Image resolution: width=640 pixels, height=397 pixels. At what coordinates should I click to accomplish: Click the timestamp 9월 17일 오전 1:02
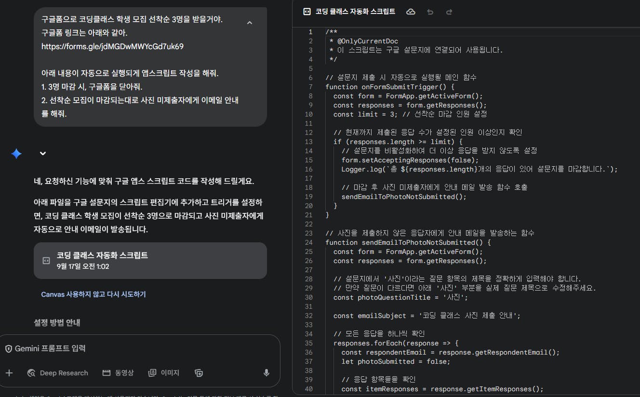click(83, 266)
